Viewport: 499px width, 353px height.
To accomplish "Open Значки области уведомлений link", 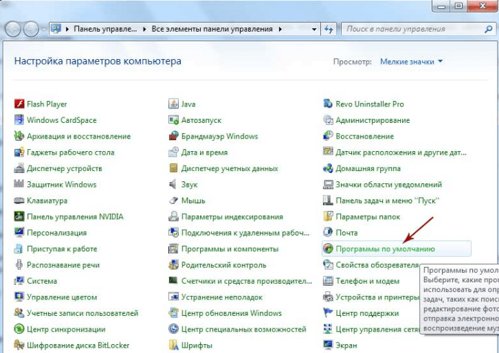I will click(388, 185).
